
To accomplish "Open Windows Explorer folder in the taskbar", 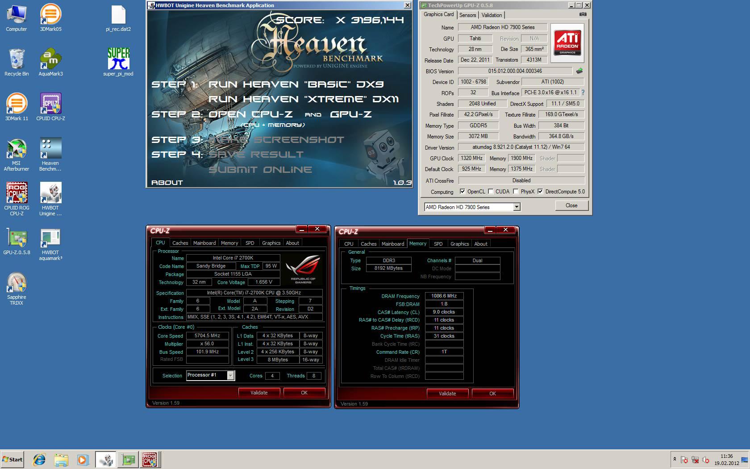I will [x=61, y=459].
